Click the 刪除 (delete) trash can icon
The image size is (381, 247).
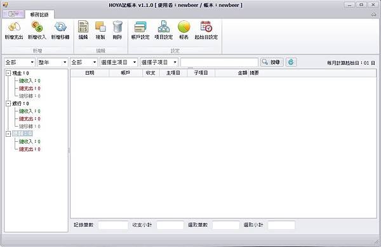pyautogui.click(x=117, y=27)
